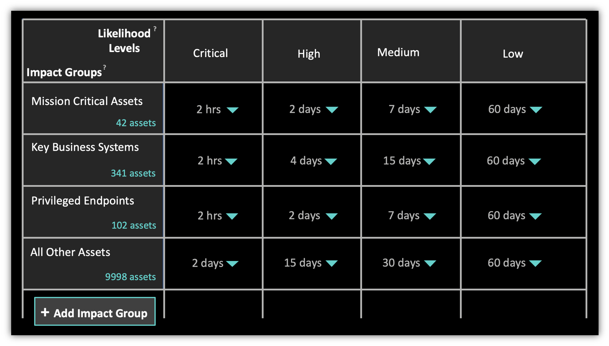The width and height of the screenshot is (609, 346).
Task: Change Key Business Systems High 4 days value
Action: pyautogui.click(x=331, y=161)
